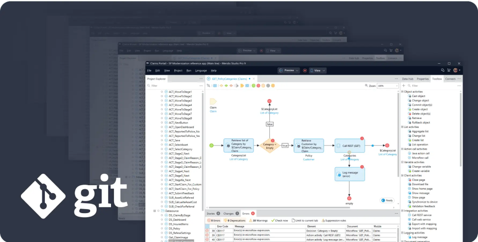Select the red end event icon in microflow toolbar
Image resolution: width=478 pixels, height=242 pixels.
tap(259, 86)
